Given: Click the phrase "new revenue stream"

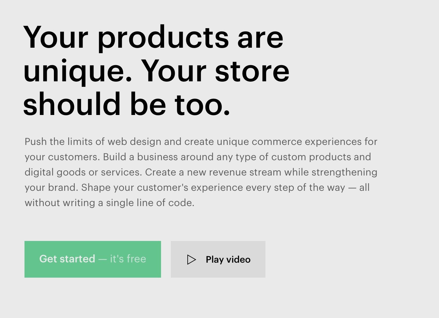Looking at the screenshot, I should [234, 172].
